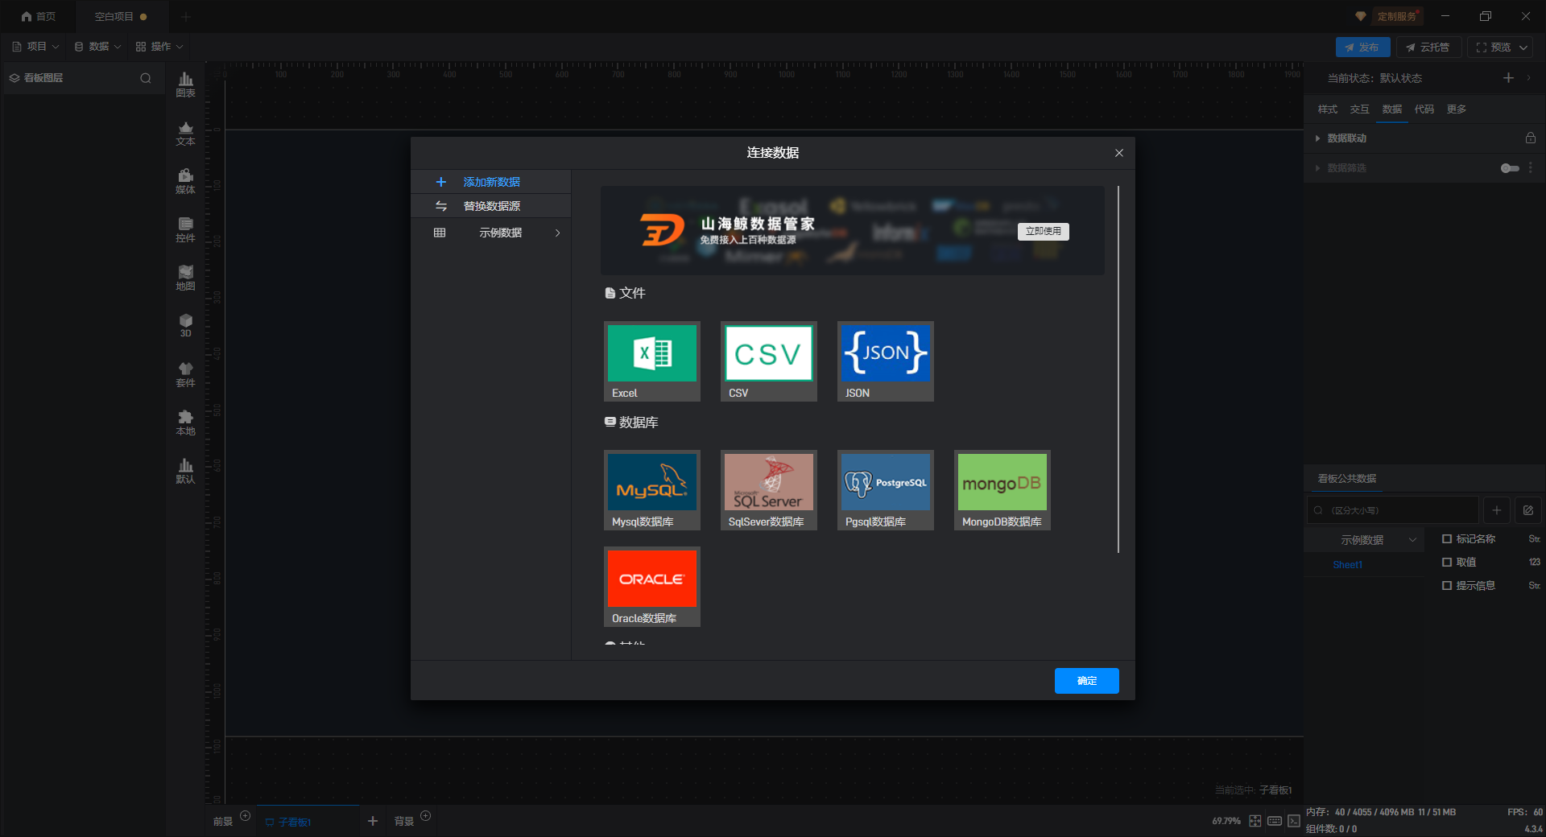Expand the 数据联动 section

[x=1317, y=138]
